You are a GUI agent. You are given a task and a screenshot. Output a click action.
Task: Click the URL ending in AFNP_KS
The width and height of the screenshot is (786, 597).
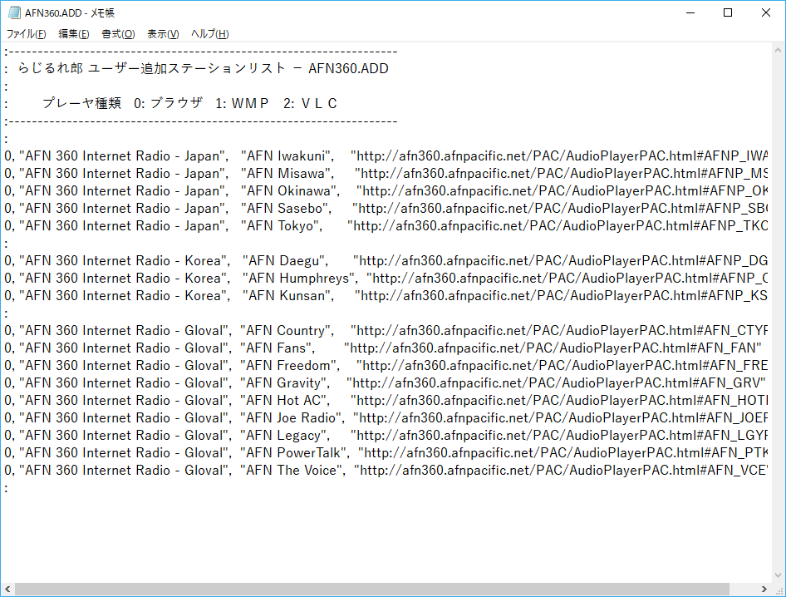562,296
